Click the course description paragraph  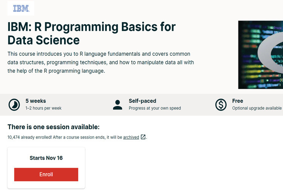tap(101, 62)
